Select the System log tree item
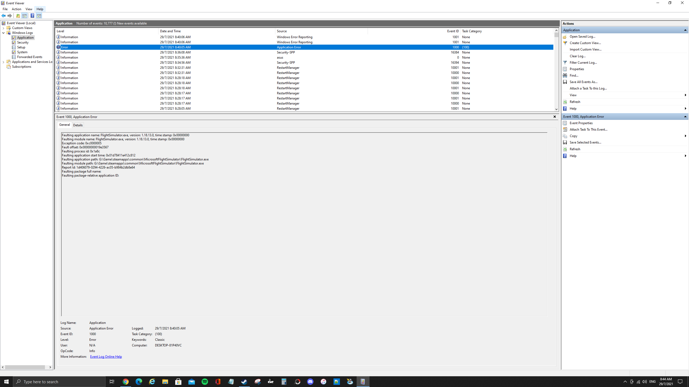This screenshot has height=387, width=689. [22, 52]
